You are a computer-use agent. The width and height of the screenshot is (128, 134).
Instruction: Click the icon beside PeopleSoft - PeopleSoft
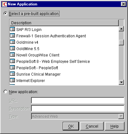(12, 67)
